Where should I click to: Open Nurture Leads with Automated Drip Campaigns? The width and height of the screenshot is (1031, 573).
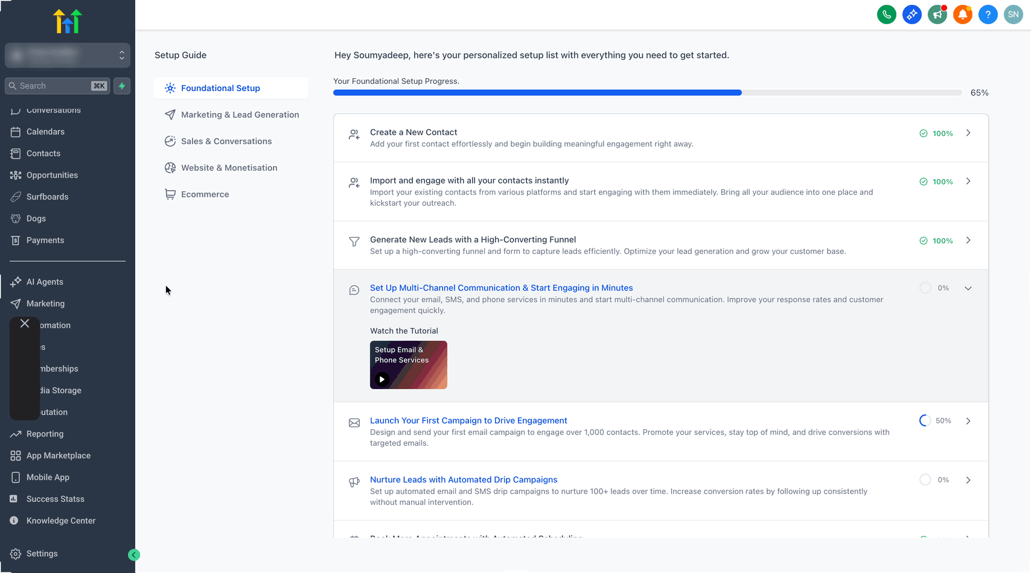(463, 479)
